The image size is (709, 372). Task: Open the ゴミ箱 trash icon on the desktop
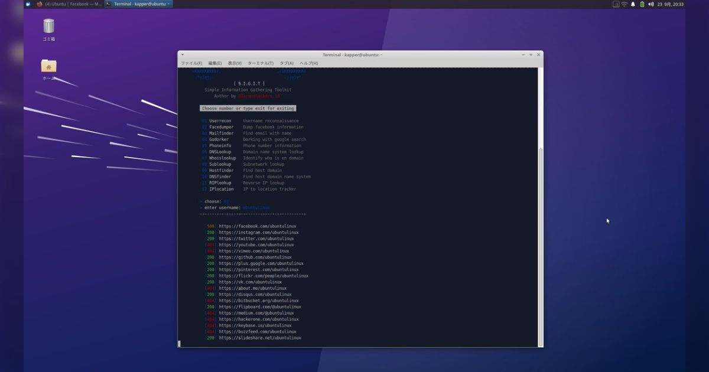[x=48, y=27]
